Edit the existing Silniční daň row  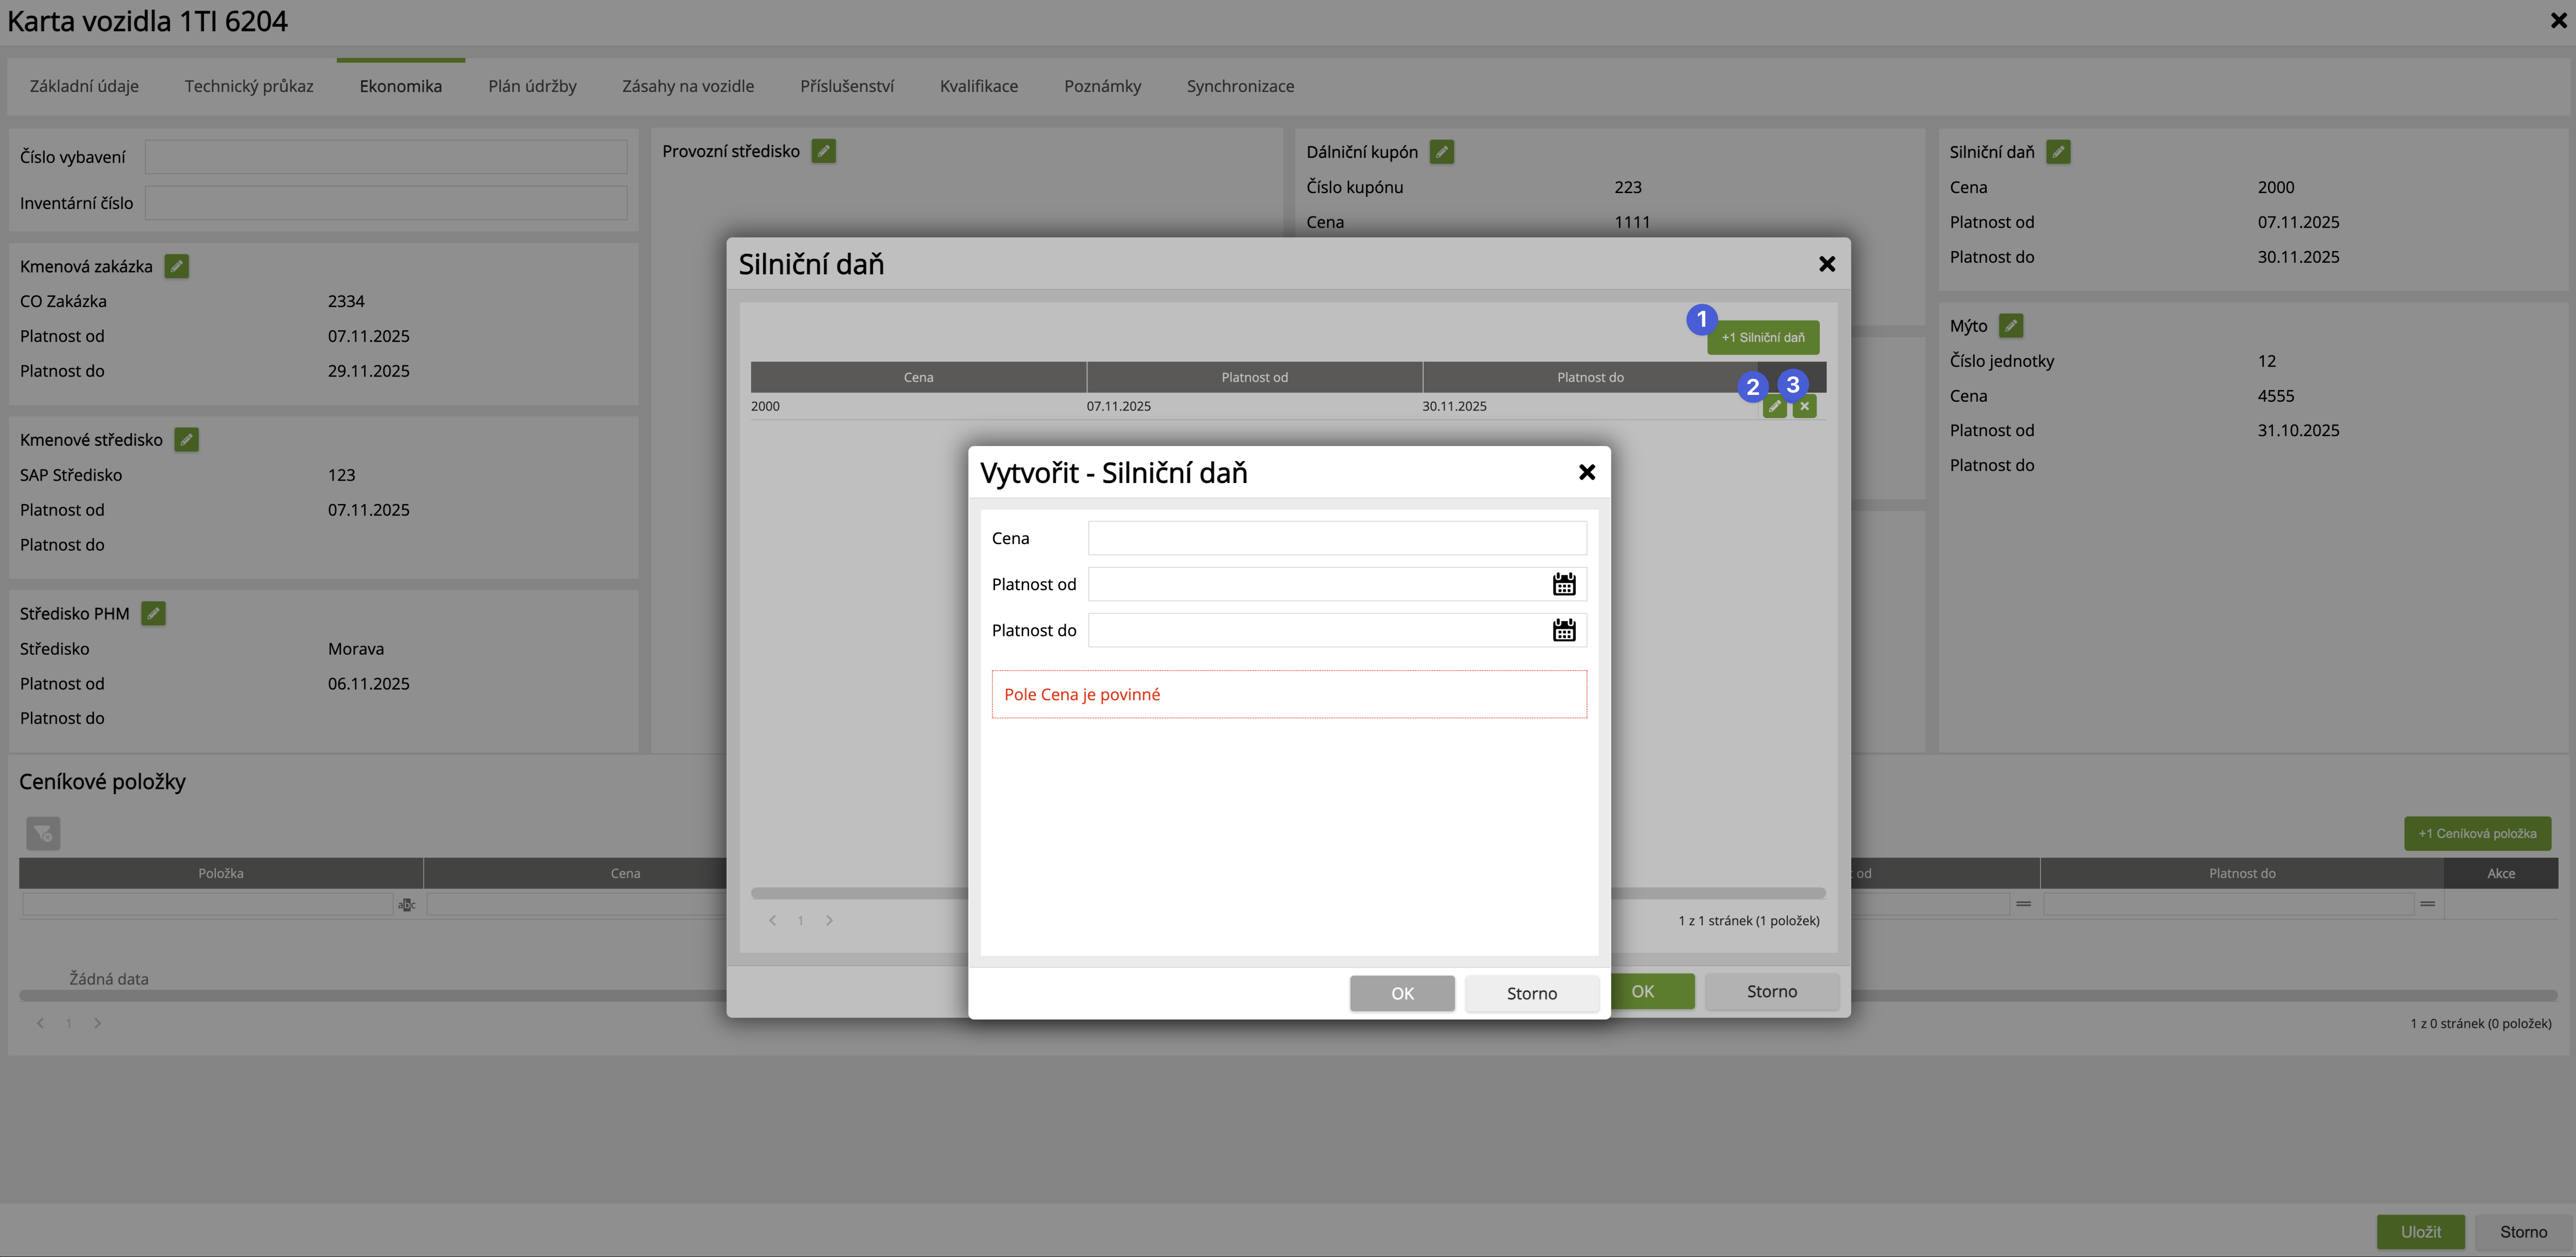(1774, 406)
